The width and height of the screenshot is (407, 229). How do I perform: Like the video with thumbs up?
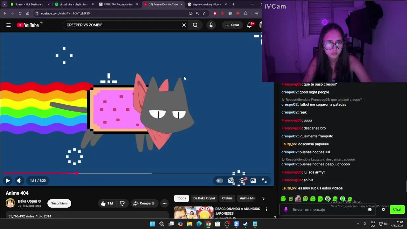click(107, 204)
